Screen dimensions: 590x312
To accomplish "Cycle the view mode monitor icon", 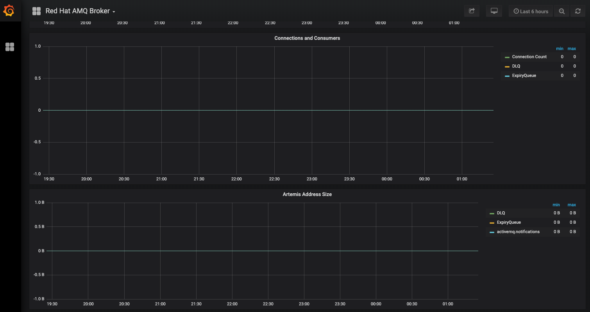I will 494,11.
